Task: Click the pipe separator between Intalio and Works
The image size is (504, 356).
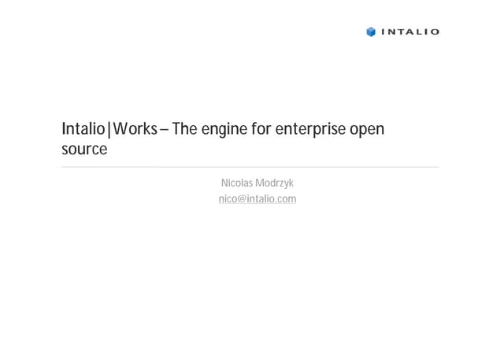Action: [x=109, y=129]
